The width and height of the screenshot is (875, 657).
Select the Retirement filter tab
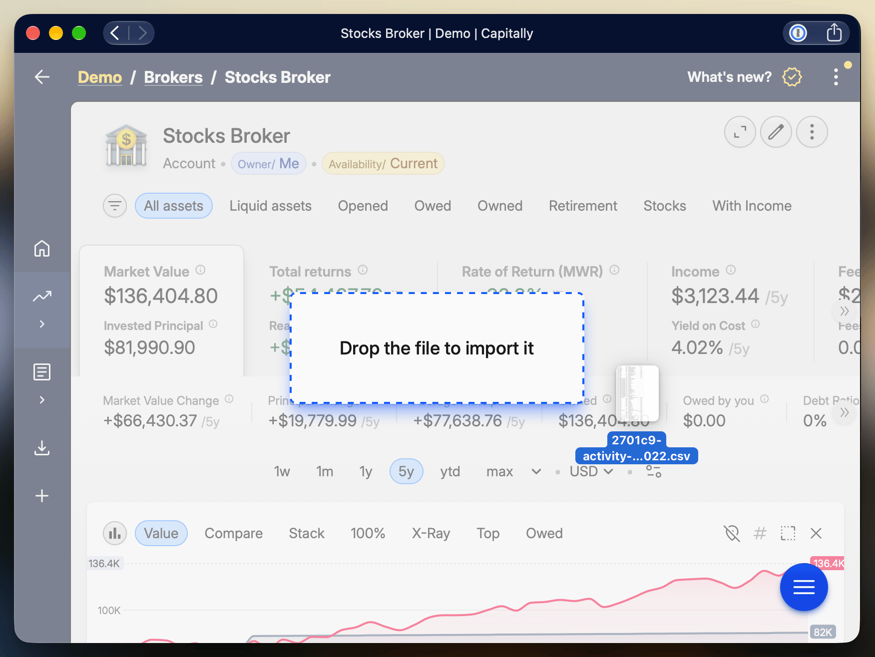[x=583, y=206]
